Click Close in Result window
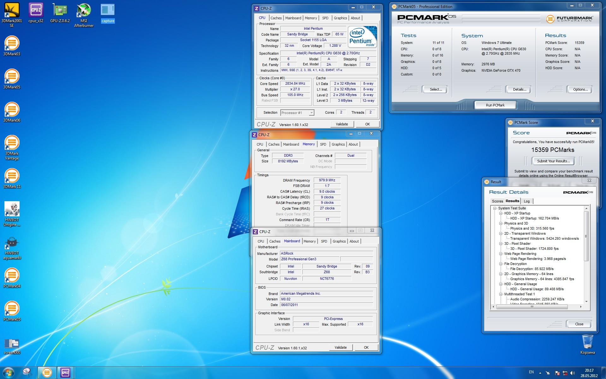This screenshot has width=606, height=379. 579,324
